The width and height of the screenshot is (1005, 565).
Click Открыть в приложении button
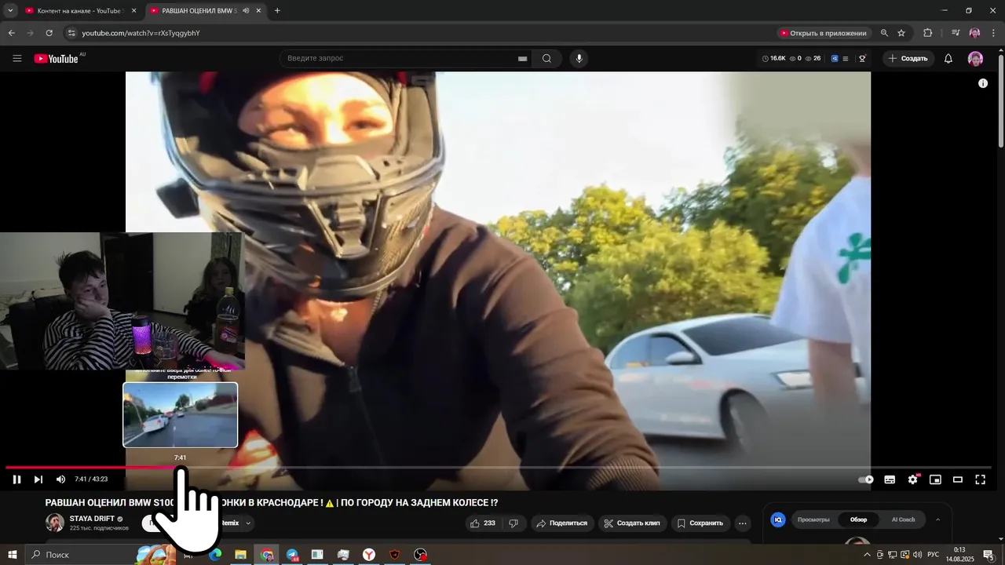(x=823, y=33)
